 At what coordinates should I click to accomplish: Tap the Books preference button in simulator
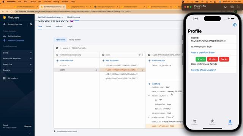point(224,59)
